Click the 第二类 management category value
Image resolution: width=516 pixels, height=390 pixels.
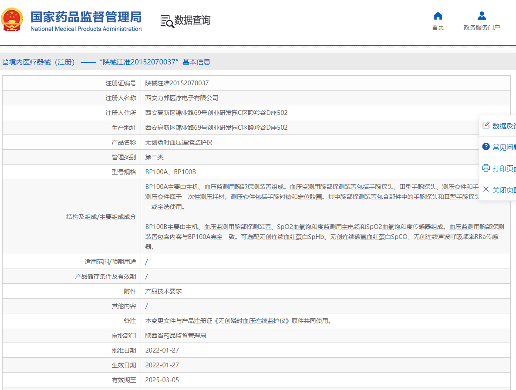click(154, 157)
